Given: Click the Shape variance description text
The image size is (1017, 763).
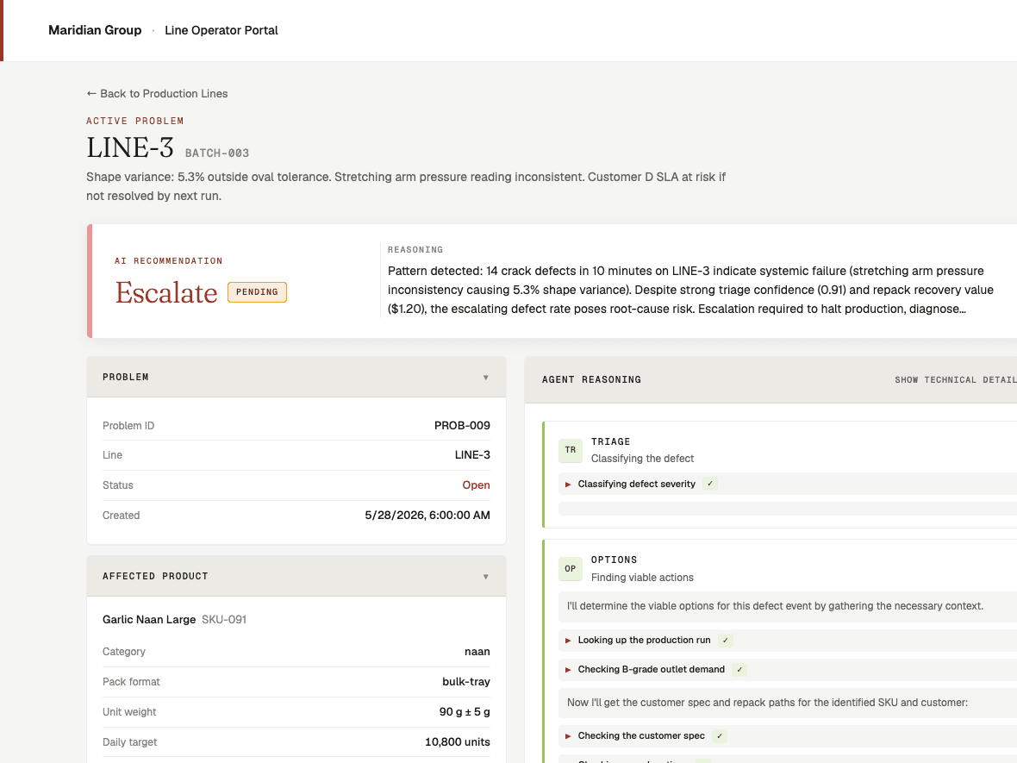Looking at the screenshot, I should click(x=406, y=186).
